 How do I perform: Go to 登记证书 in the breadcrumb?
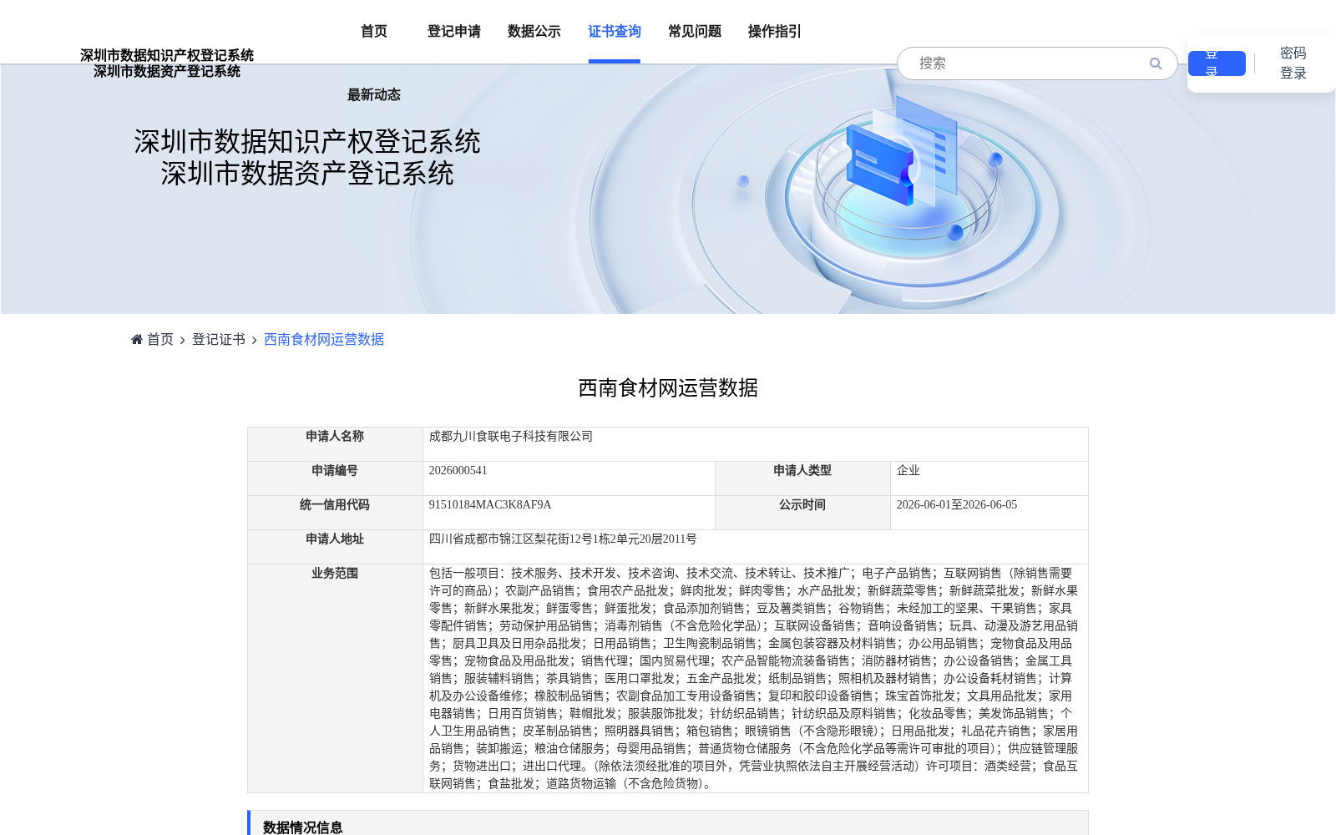(219, 339)
